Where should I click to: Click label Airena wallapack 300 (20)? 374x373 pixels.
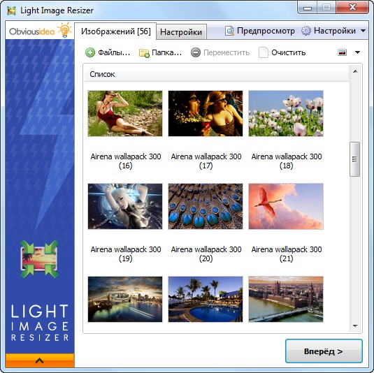coord(206,254)
